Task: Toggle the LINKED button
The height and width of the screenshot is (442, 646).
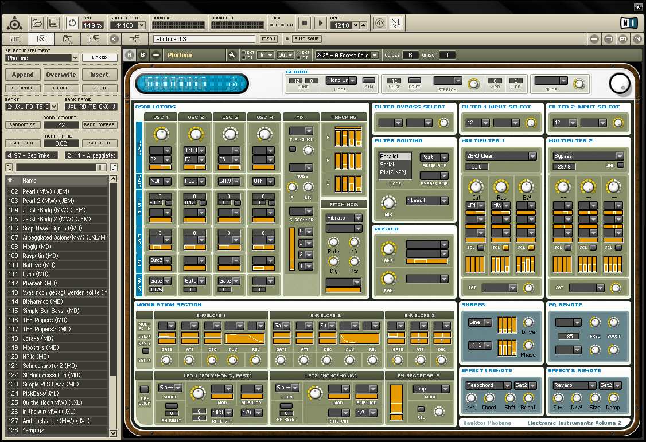Action: (x=99, y=58)
